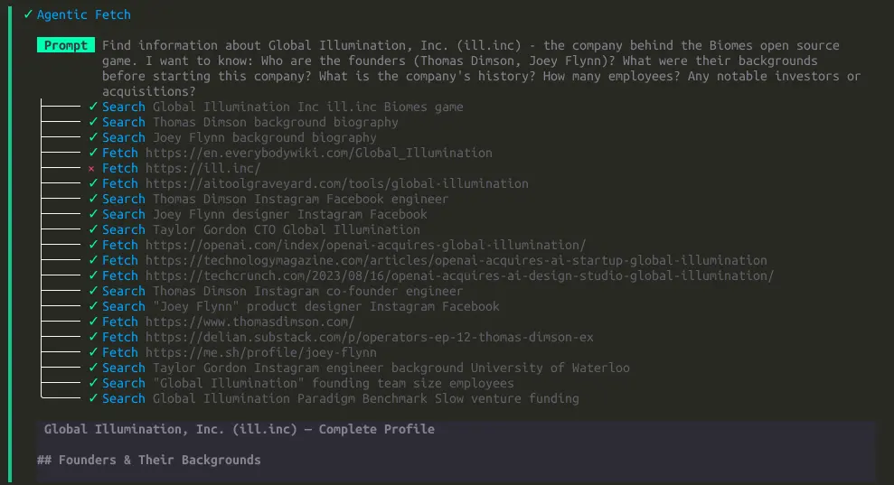
Task: Open the everybodywiki Global_Illumination URL
Action: pyautogui.click(x=319, y=153)
